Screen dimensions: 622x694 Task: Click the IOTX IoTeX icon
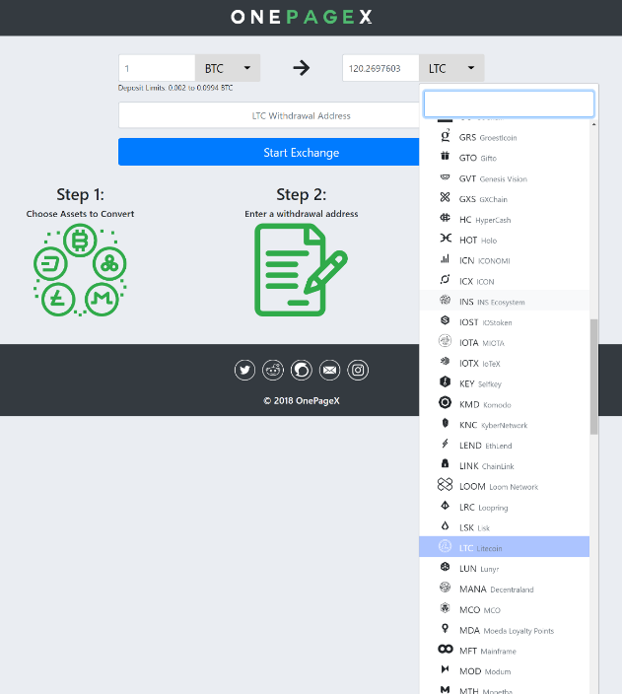[x=445, y=361]
